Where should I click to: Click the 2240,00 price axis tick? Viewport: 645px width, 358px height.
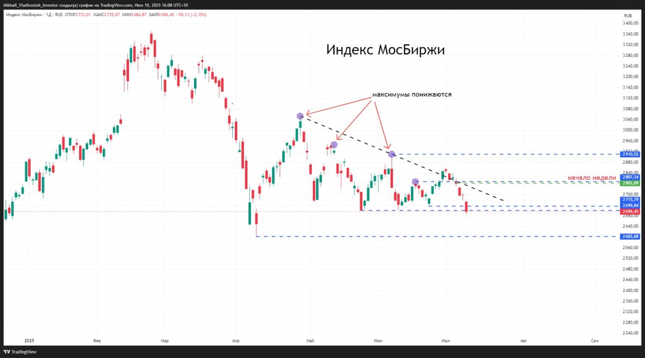pyautogui.click(x=630, y=333)
